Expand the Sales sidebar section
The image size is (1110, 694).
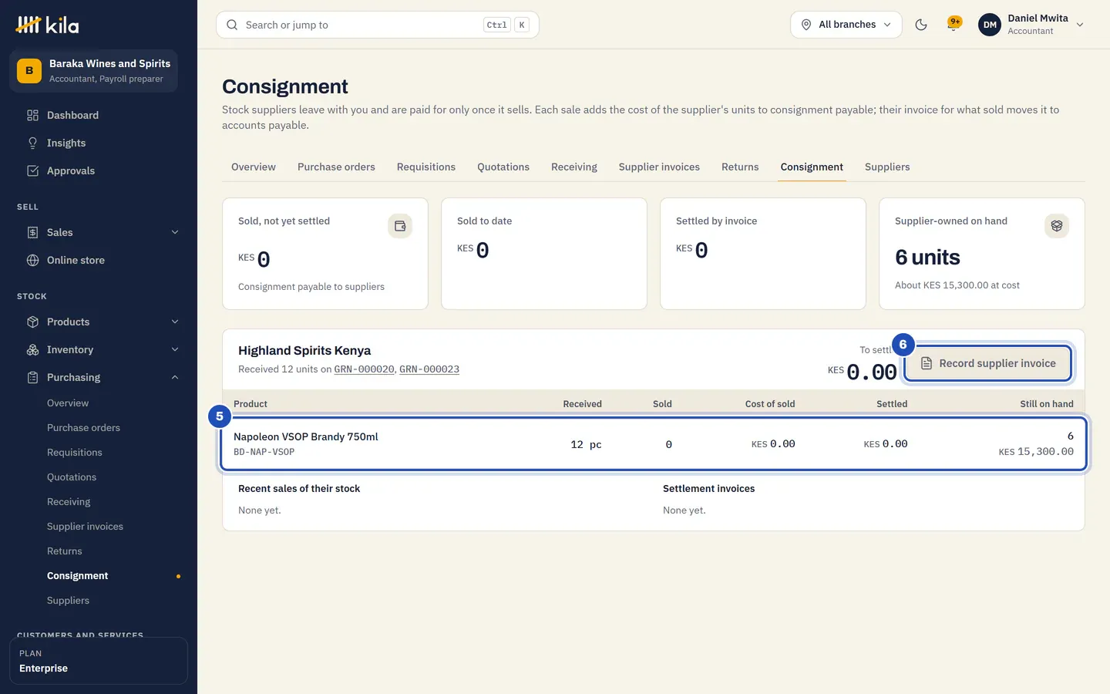point(175,232)
